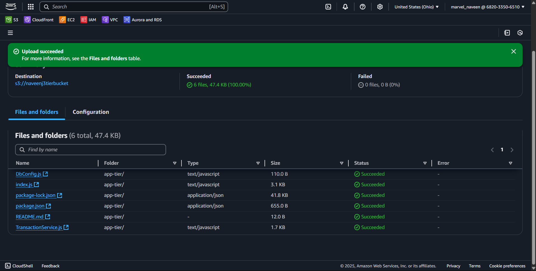The image size is (536, 271).
Task: Click the CloudShell icon in the footer
Action: [8, 266]
